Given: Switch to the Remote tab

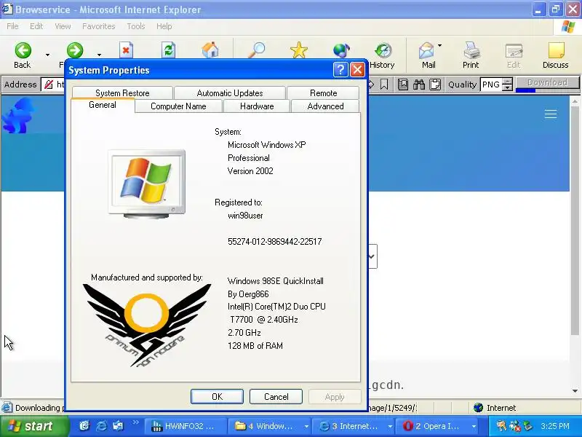Looking at the screenshot, I should (x=323, y=93).
